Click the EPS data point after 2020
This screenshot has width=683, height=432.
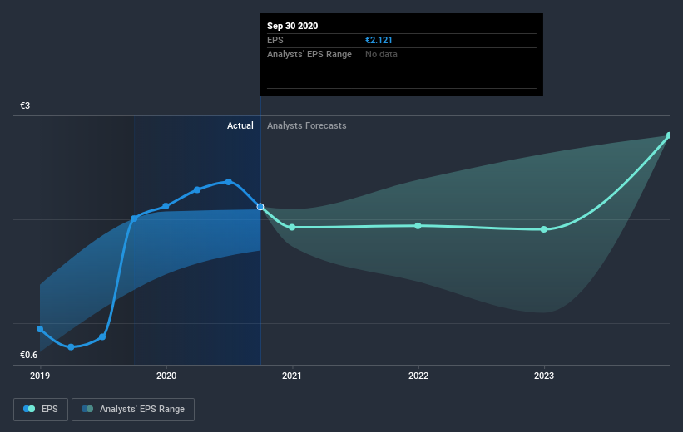(x=197, y=189)
